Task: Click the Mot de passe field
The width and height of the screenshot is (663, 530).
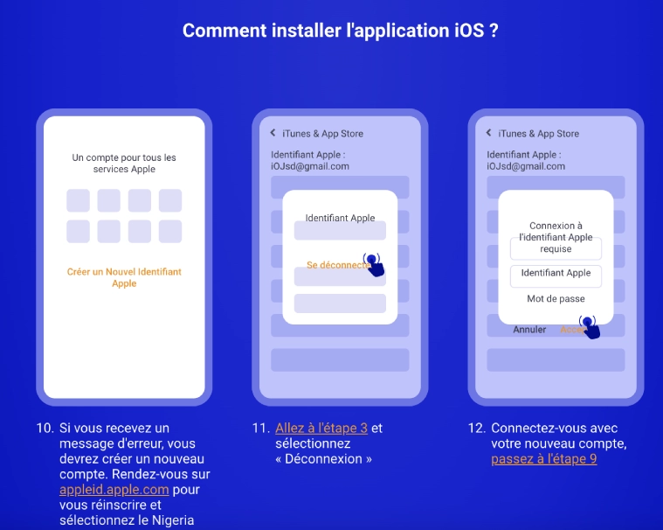Action: (x=556, y=299)
